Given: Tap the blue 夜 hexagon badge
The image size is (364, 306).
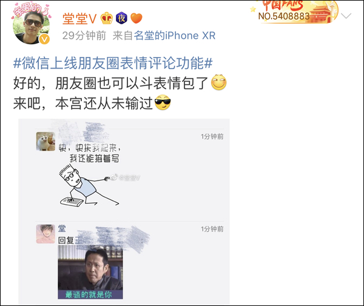Looking at the screenshot, I should [x=122, y=18].
